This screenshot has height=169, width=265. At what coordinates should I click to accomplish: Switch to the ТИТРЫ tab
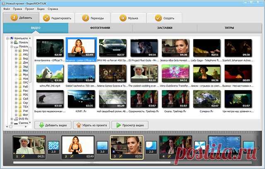229,28
